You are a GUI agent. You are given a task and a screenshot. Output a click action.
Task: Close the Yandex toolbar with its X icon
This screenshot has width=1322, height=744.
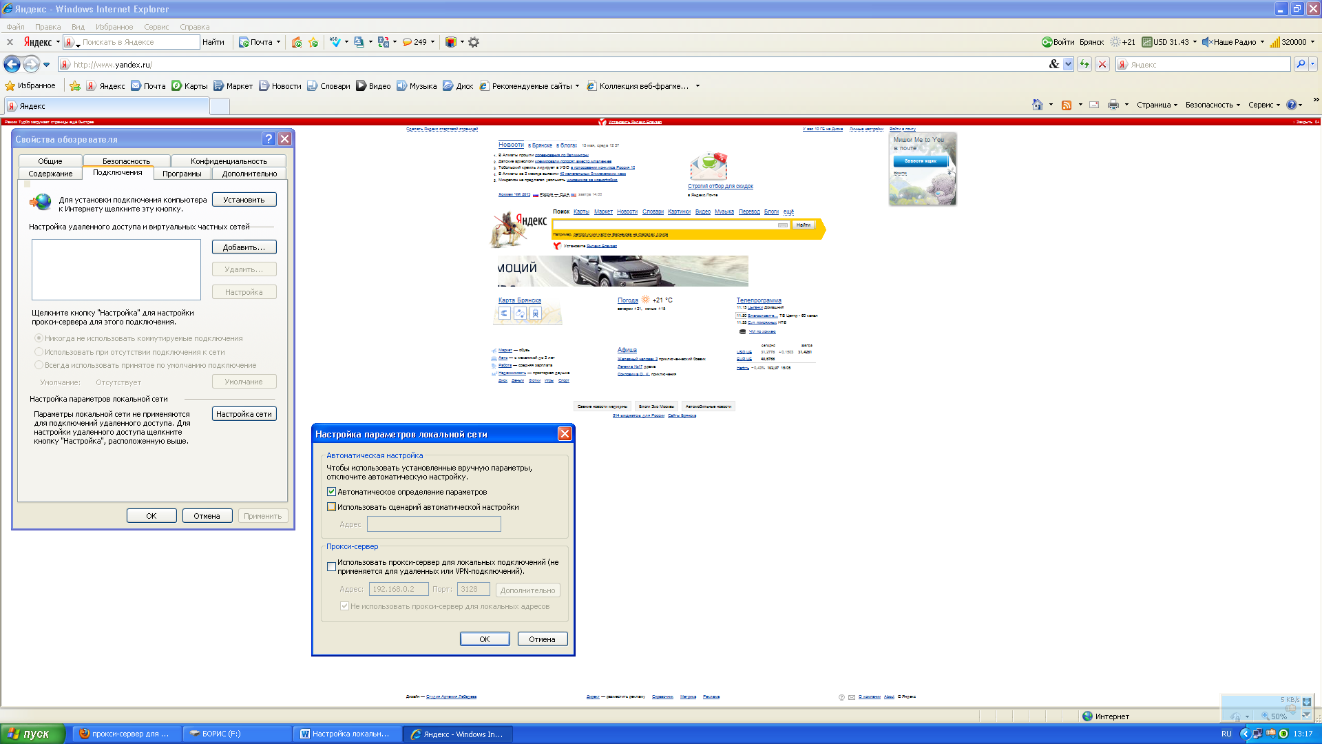(x=10, y=42)
